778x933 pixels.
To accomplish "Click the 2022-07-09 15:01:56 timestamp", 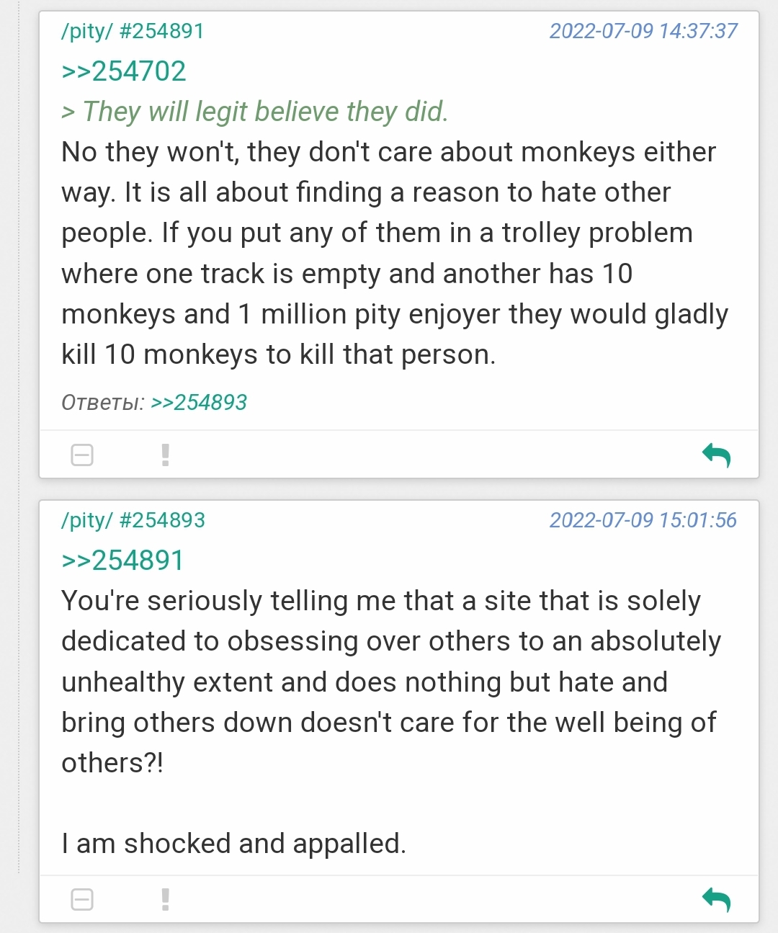I will click(643, 520).
